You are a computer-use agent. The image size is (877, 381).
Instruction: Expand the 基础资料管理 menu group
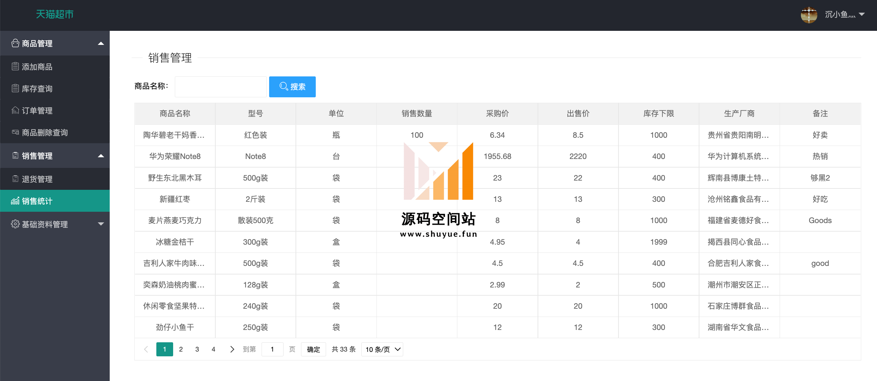tap(101, 224)
